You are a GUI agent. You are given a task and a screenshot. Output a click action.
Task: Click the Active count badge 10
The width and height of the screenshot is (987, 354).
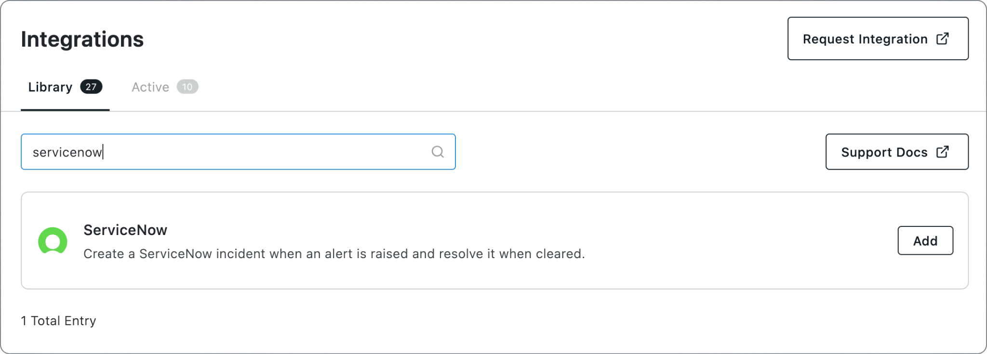(x=187, y=87)
